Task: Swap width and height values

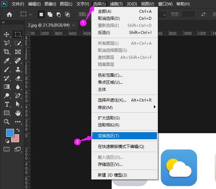Action: tap(203, 14)
